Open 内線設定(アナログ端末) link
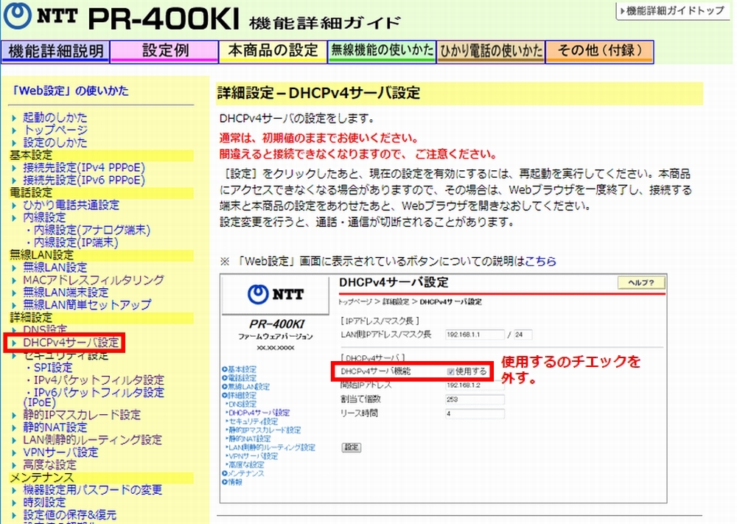 pyautogui.click(x=91, y=230)
